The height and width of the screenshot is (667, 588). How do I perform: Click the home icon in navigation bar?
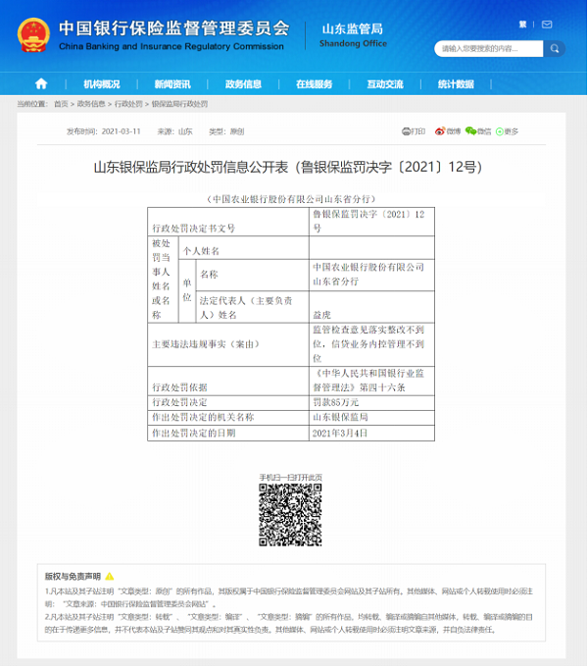pyautogui.click(x=41, y=84)
